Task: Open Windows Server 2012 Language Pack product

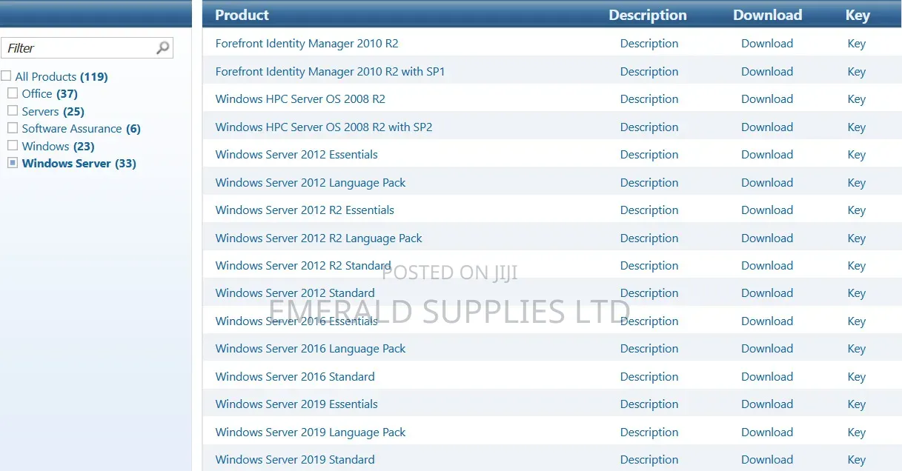Action: coord(311,183)
